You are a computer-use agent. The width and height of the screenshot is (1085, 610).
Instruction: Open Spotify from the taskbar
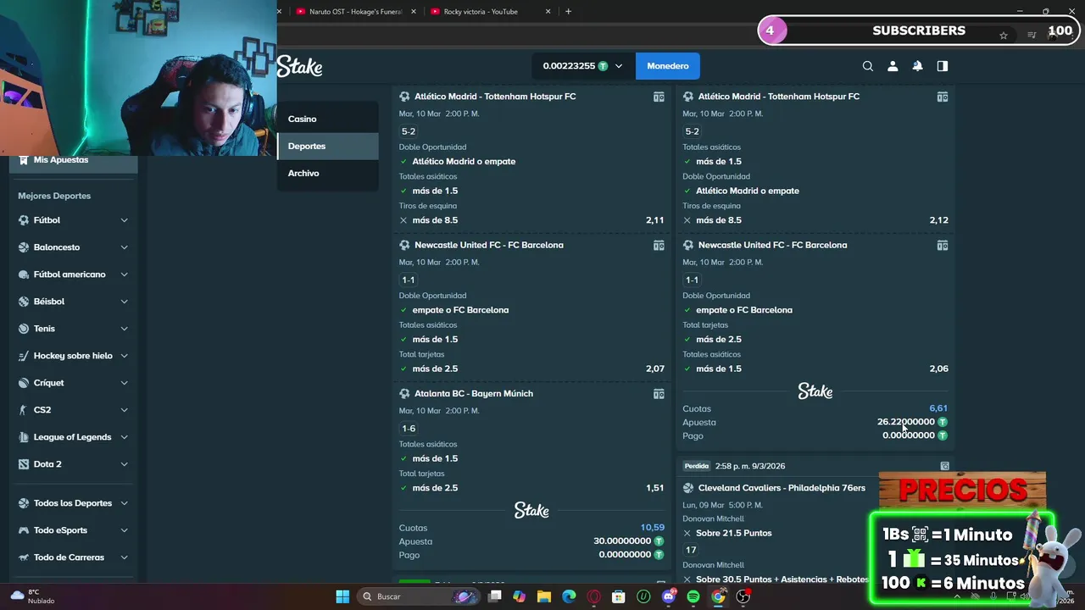tap(693, 596)
